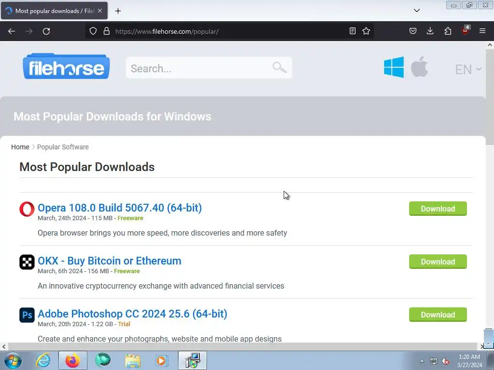494x370 pixels.
Task: Open the tracking protection shield icon
Action: tap(93, 31)
